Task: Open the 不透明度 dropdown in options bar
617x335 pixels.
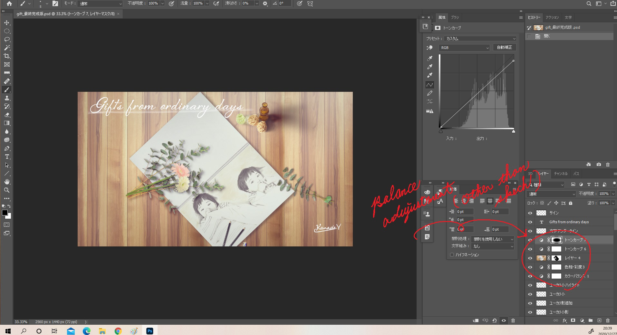Action: click(x=162, y=4)
